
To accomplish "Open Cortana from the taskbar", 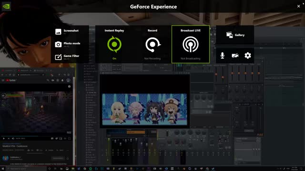I will coord(50,169).
